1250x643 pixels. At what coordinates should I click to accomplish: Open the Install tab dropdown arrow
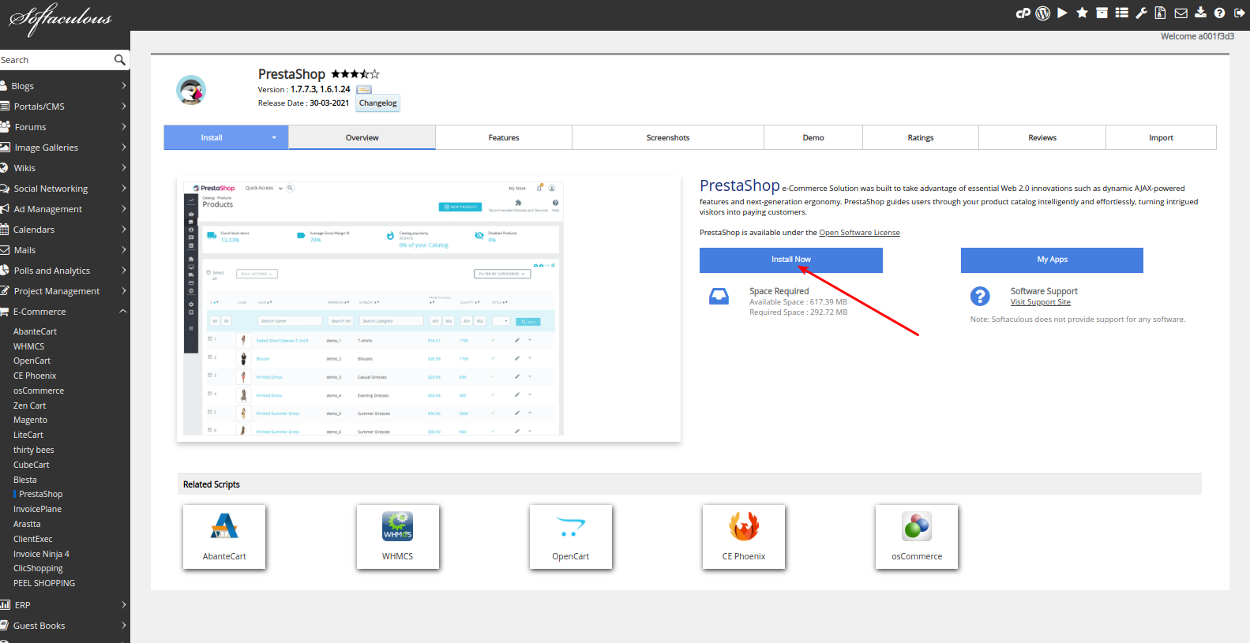[274, 138]
